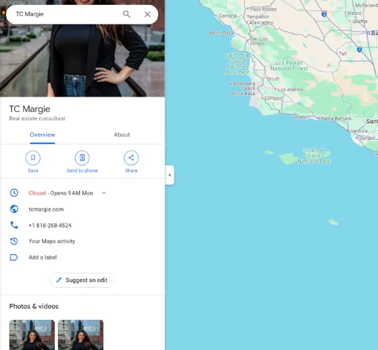Click the search magnifier icon
Viewport: 378px width, 350px height.
click(127, 14)
